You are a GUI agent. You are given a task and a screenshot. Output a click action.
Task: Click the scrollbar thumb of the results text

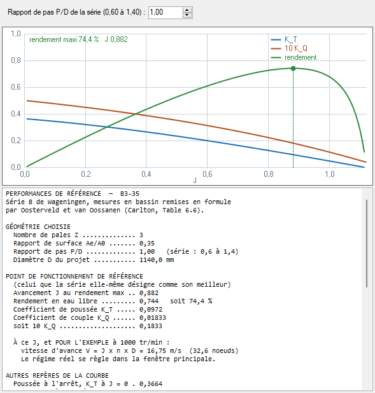(x=367, y=243)
